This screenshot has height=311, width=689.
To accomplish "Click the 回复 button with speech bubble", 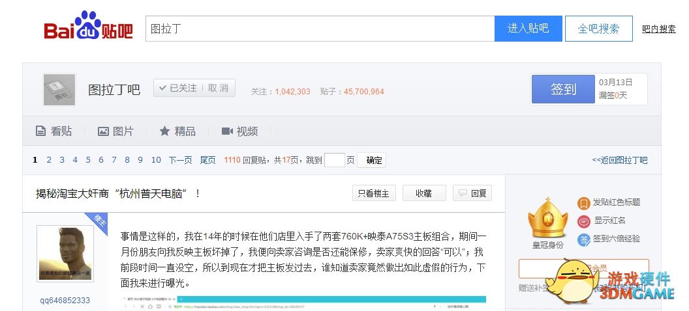I will click(472, 193).
